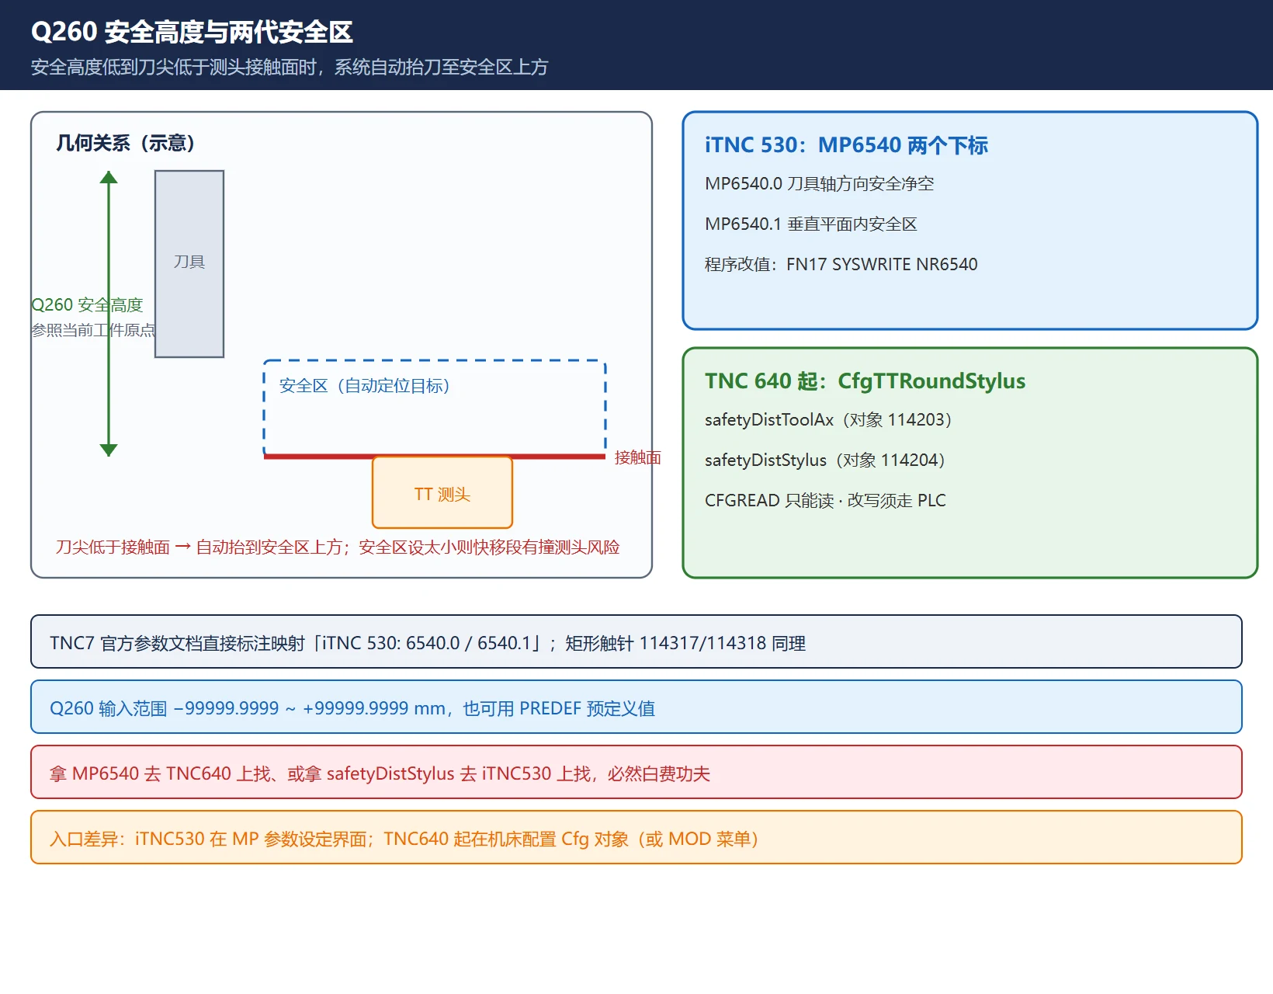The image size is (1273, 994).
Task: Click the blue note 'Q260 输入范围'
Action: [636, 707]
